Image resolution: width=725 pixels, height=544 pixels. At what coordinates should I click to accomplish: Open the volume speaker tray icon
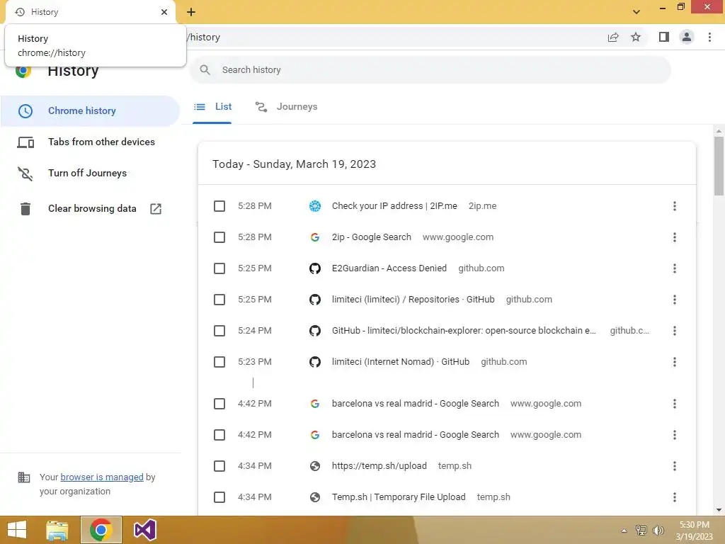point(658,530)
